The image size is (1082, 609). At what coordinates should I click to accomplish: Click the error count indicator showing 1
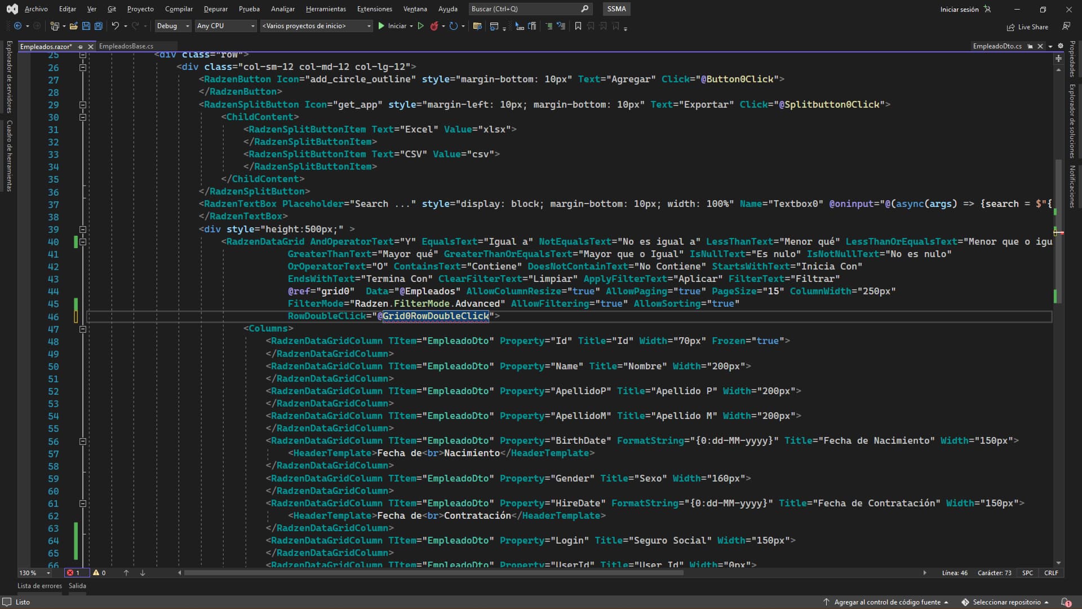(x=74, y=572)
